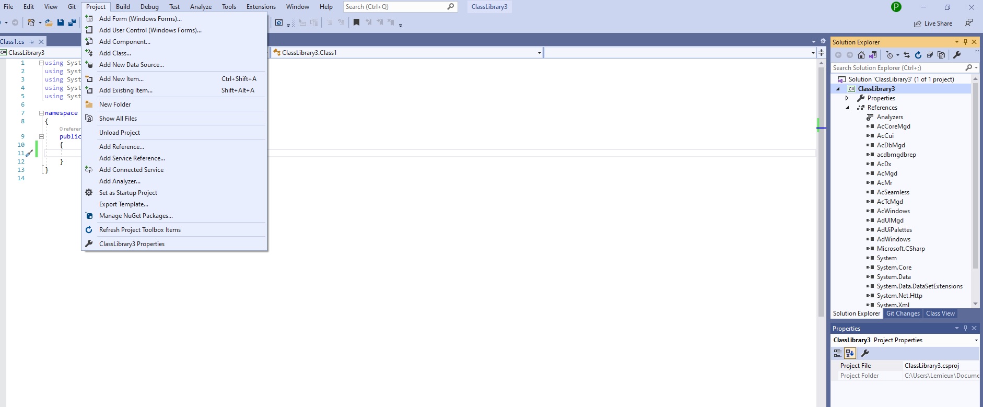
Task: Click Sync with Active Document arrows icon
Action: [x=907, y=55]
